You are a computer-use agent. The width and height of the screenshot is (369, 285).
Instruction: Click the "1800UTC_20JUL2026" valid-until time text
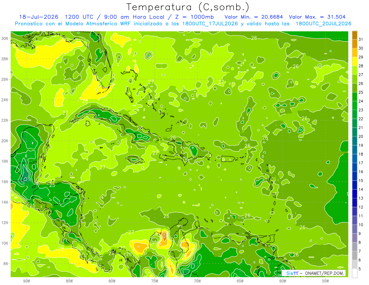tap(323, 24)
